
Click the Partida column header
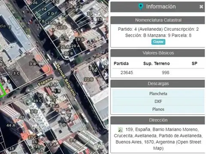[121, 63]
